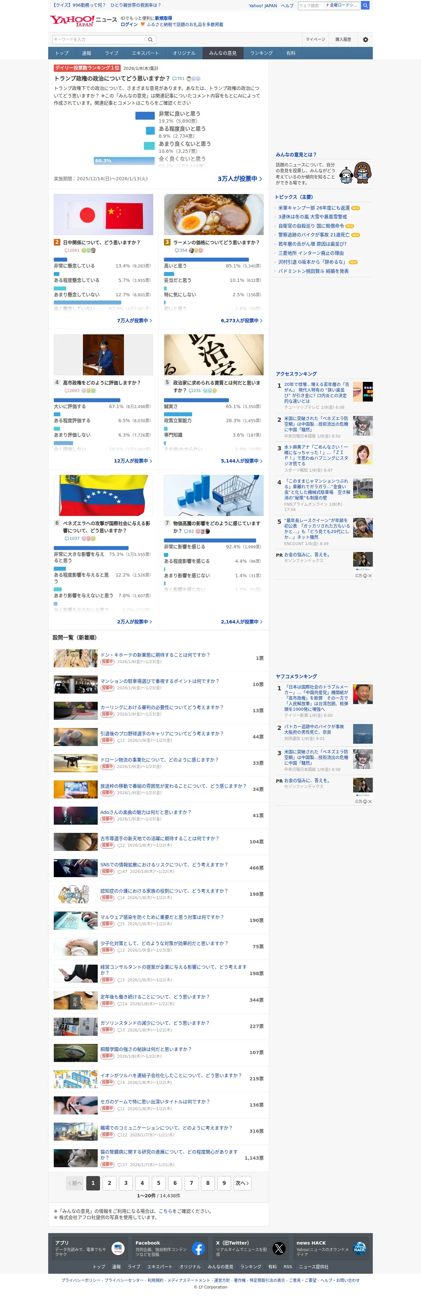The width and height of the screenshot is (421, 1297).
Task: Open プライバシーポリシー footer link
Action: (x=81, y=1280)
